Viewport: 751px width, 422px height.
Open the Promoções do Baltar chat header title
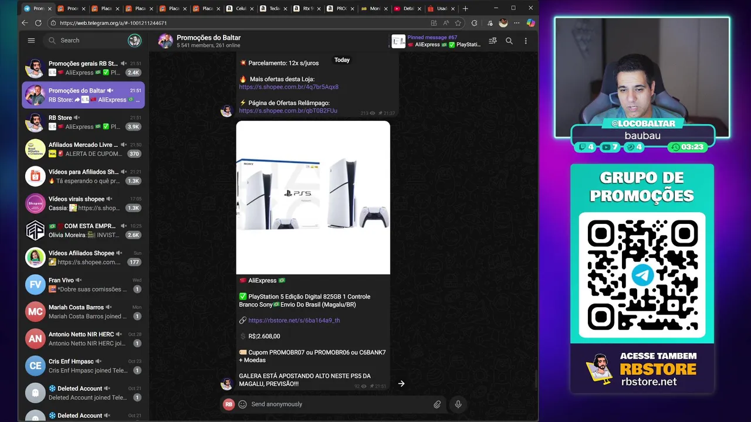pyautogui.click(x=208, y=38)
